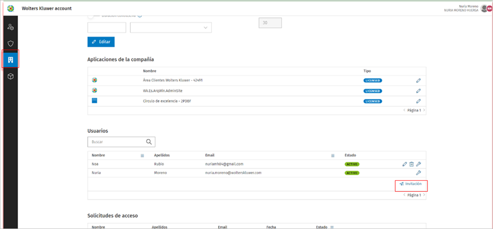Edit user Noa Rubio pencil icon

[405, 164]
